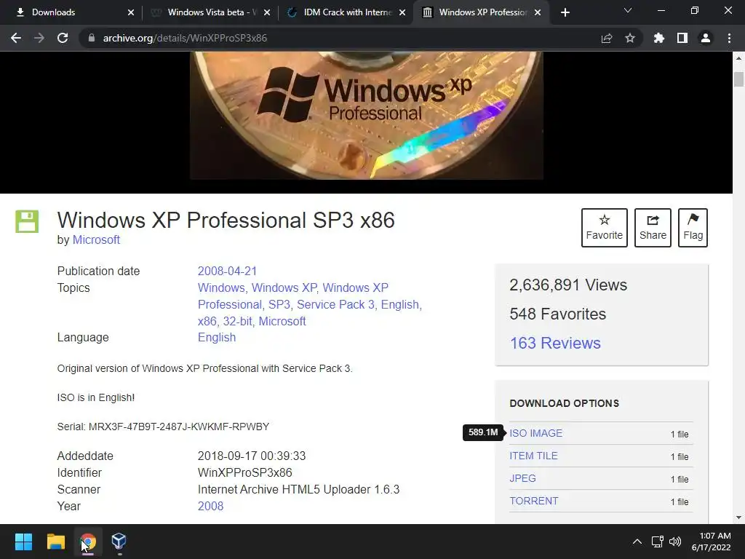Go back with the browser back arrow
Viewport: 745px width, 559px height.
point(16,38)
